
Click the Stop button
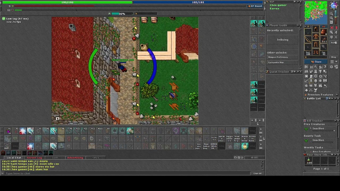334,57
